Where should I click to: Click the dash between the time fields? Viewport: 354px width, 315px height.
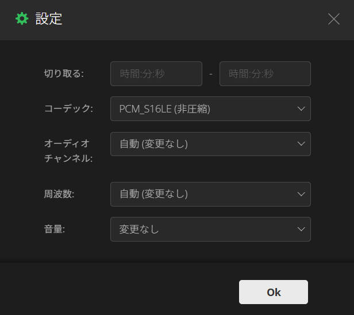click(x=211, y=74)
